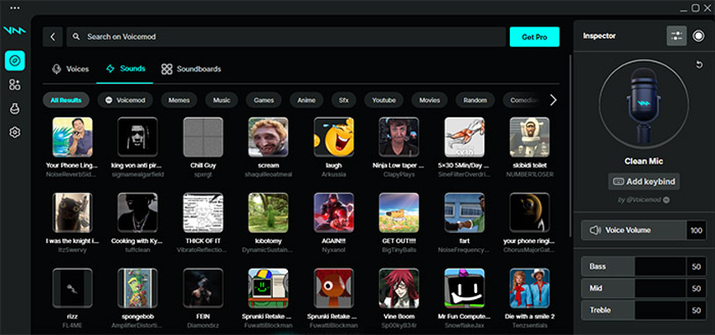Open the Explore compass icon in sidebar
This screenshot has width=715, height=335.
[15, 60]
